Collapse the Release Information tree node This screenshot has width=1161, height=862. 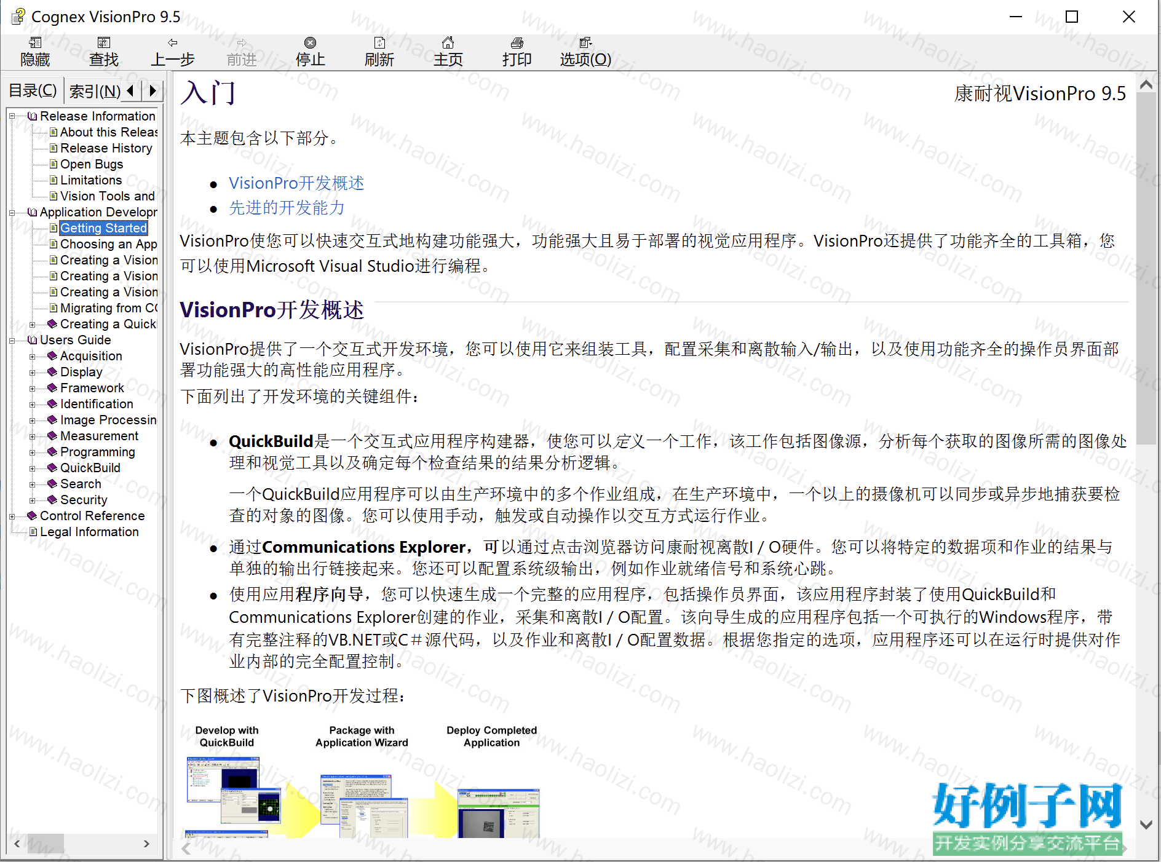click(x=12, y=116)
